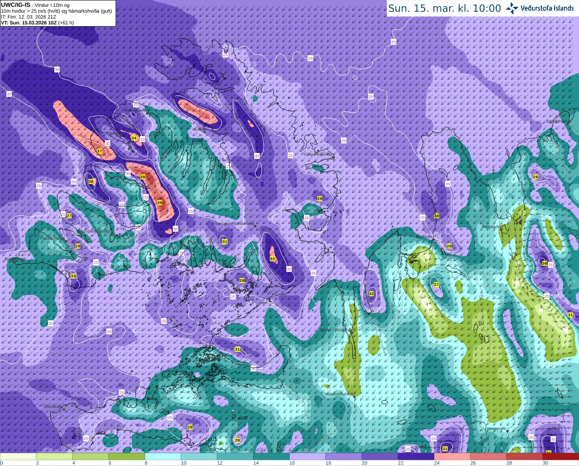Pick the dark teal 14–16 legend swatch
Image resolution: width=579 pixels, height=466 pixels.
tap(271, 457)
